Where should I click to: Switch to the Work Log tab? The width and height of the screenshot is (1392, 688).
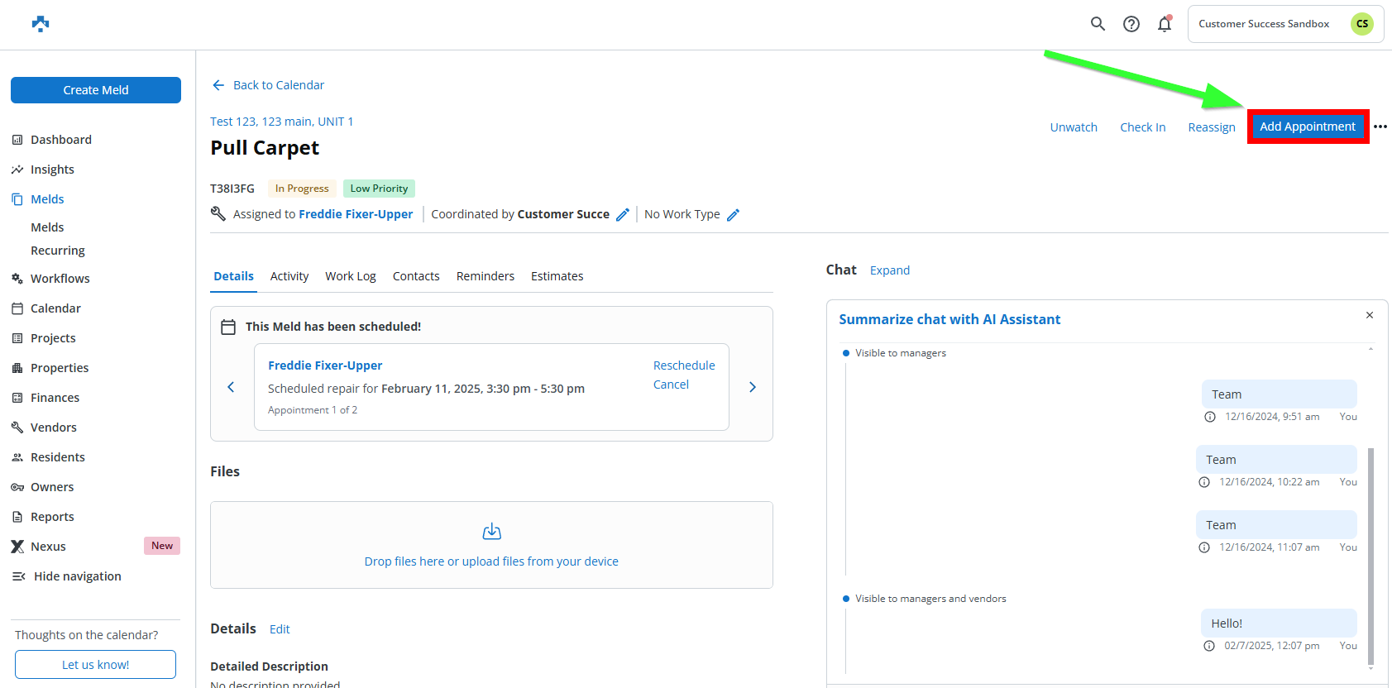(350, 276)
